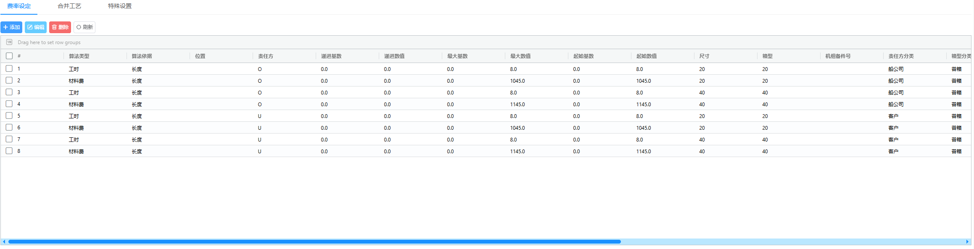This screenshot has width=974, height=249.
Task: Open the 特殊设置 tab
Action: [120, 6]
